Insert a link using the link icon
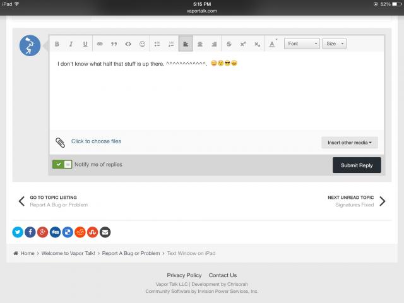This screenshot has width=404, height=303. click(100, 44)
